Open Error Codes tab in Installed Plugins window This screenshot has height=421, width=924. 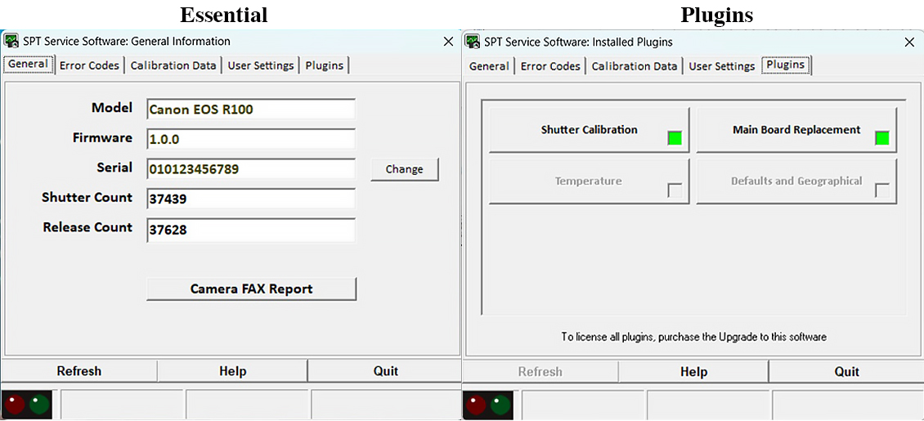pyautogui.click(x=550, y=66)
